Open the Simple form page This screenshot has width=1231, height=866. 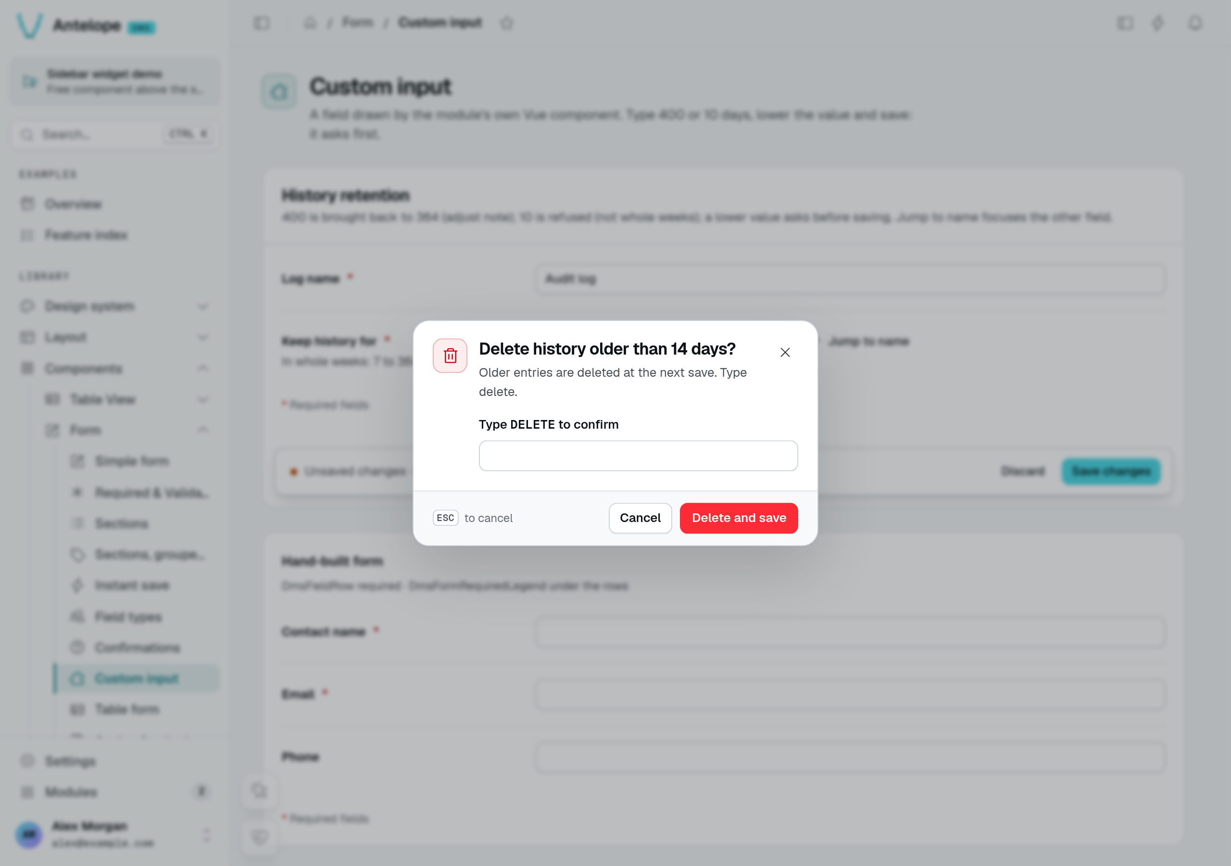140,461
